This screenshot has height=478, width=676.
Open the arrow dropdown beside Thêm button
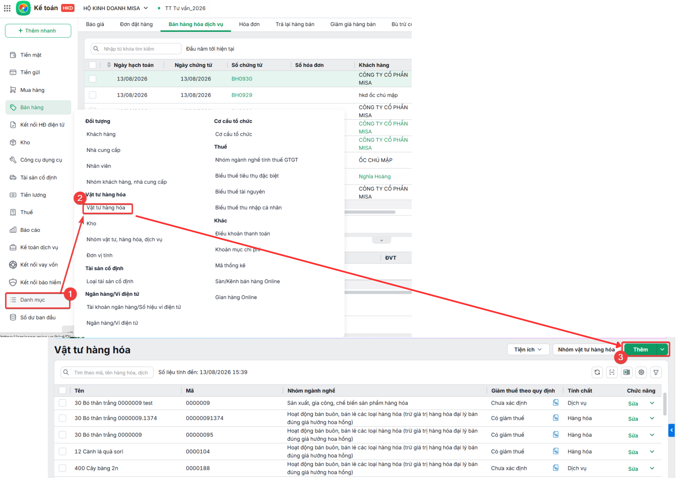(x=662, y=350)
